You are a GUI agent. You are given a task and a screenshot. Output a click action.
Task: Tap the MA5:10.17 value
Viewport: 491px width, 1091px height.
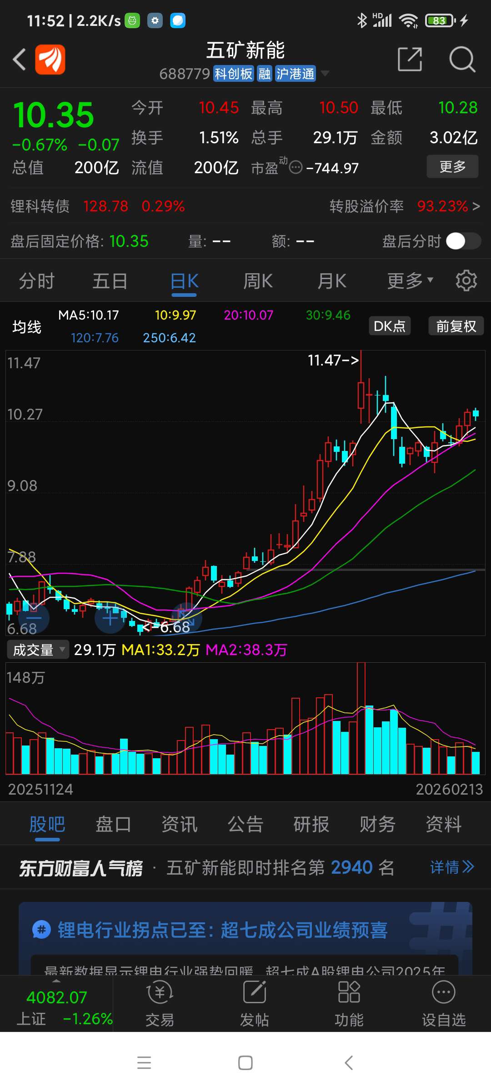[89, 315]
